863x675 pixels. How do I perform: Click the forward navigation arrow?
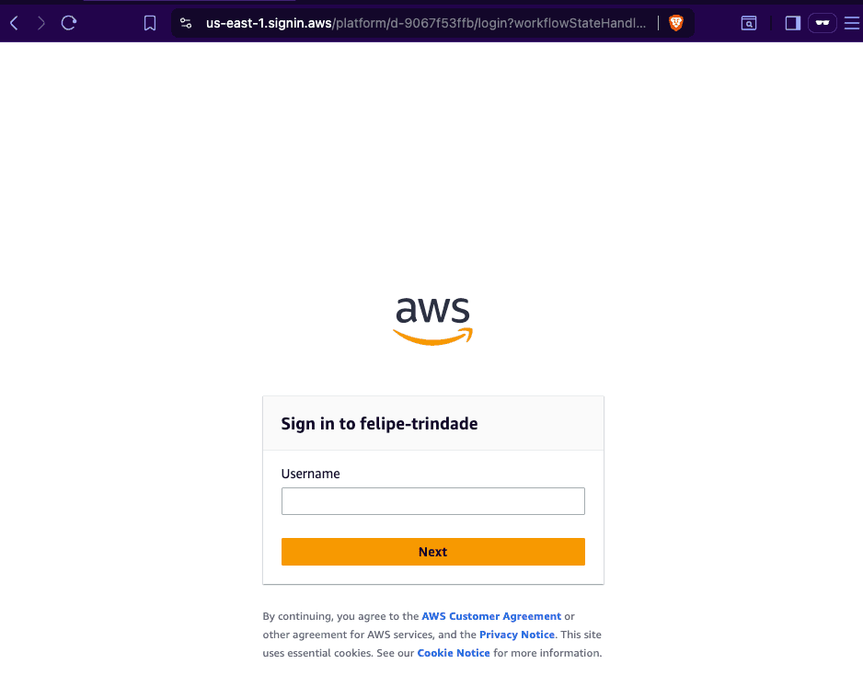(x=41, y=23)
